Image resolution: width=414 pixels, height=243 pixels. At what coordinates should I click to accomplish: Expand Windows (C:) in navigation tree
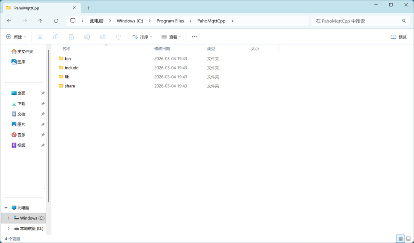click(9, 218)
